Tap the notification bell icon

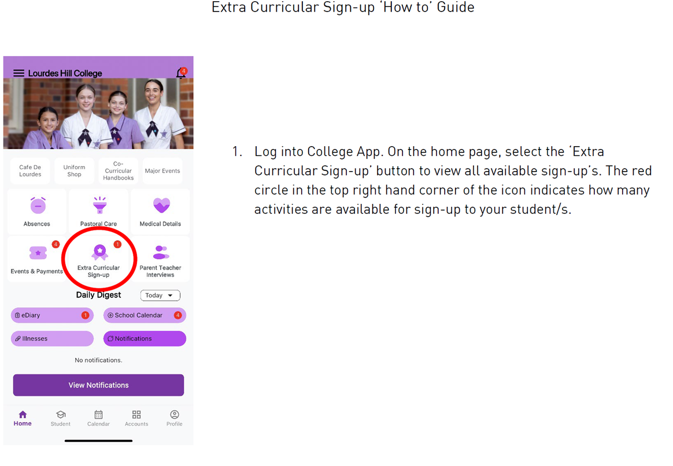point(181,73)
